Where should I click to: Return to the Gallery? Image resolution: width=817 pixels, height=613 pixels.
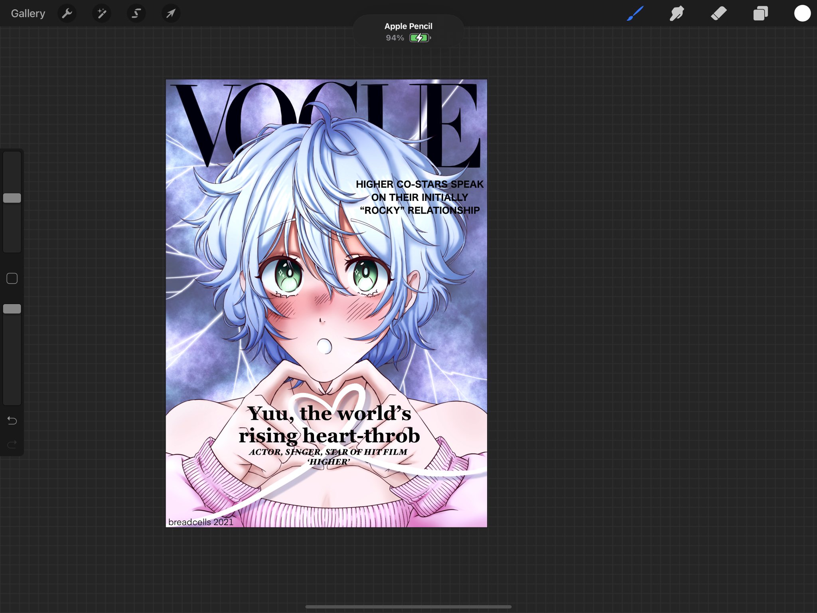tap(28, 14)
